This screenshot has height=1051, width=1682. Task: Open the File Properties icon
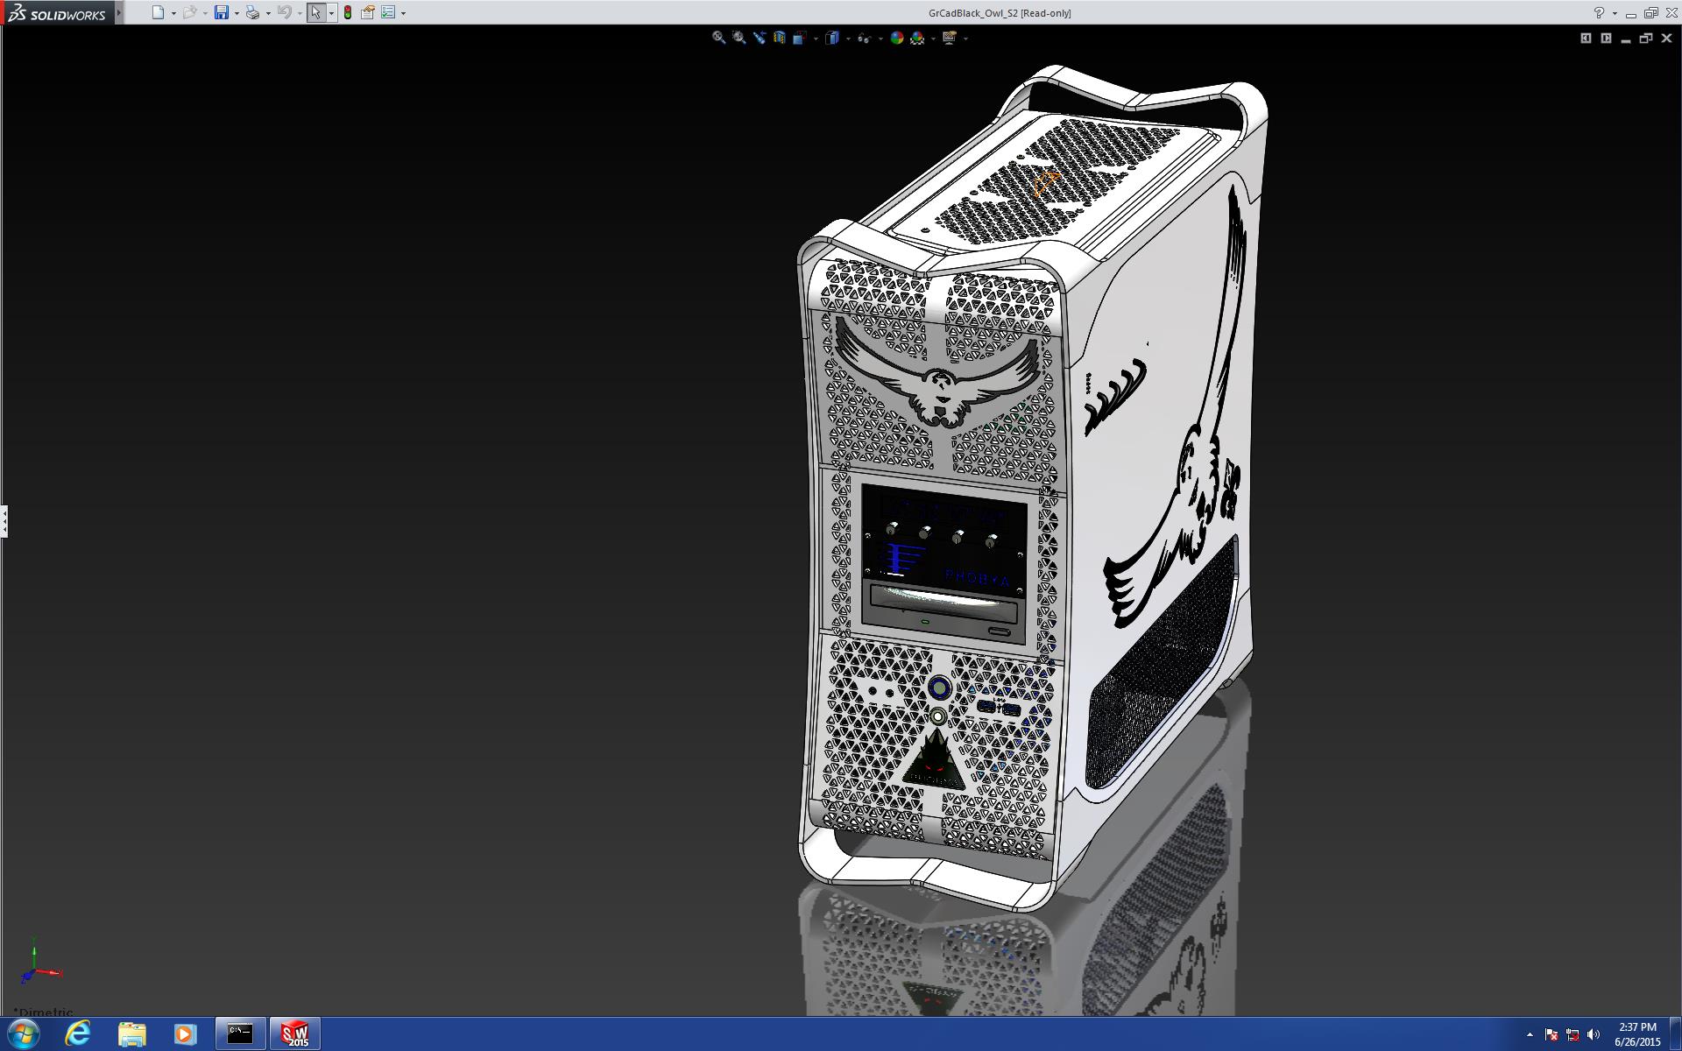coord(368,12)
